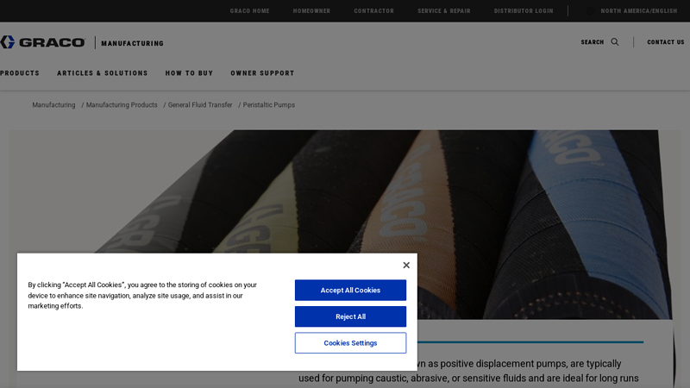The width and height of the screenshot is (690, 388).
Task: Accept all cookies
Action: [x=350, y=291]
